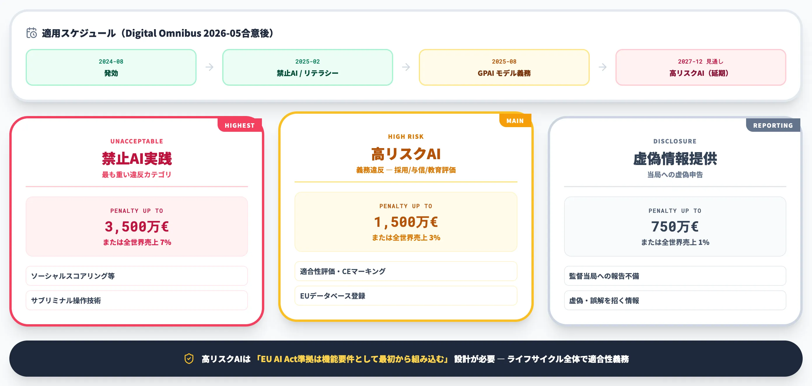Click the arrow after the 2025-08 step
812x386 pixels.
(x=602, y=67)
